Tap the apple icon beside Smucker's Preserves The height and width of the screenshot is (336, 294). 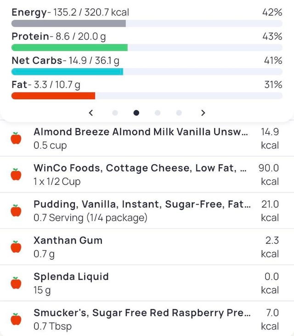click(16, 319)
